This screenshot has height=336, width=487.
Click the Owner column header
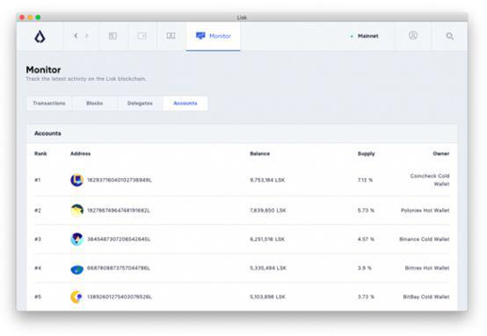(441, 154)
